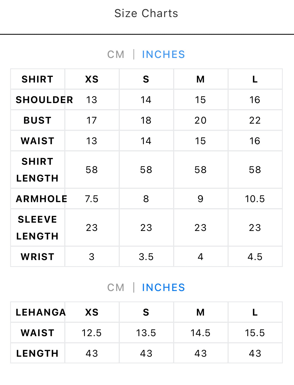
Task: Click lehenga WAIST value 12.5 cell
Action: (x=92, y=333)
